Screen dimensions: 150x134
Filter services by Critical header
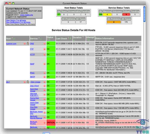pos(126,11)
